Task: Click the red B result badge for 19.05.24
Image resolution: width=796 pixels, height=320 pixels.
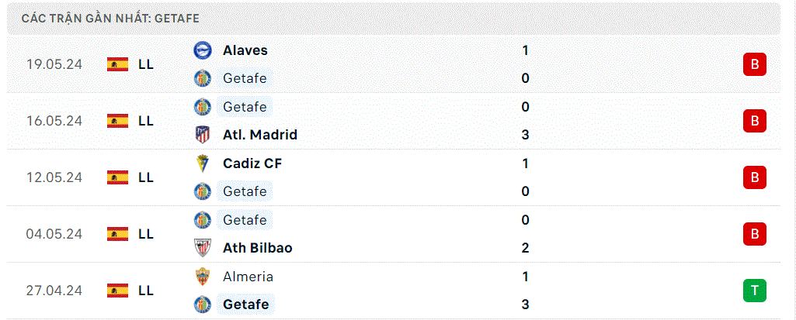Action: [x=754, y=64]
